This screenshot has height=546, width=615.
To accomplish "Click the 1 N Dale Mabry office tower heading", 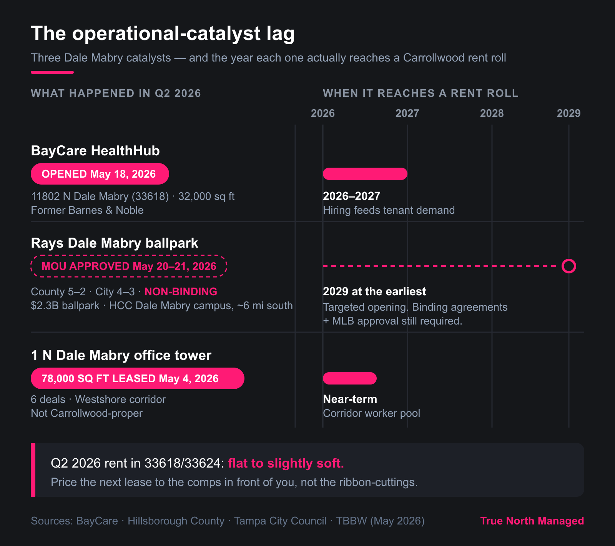I will click(121, 355).
